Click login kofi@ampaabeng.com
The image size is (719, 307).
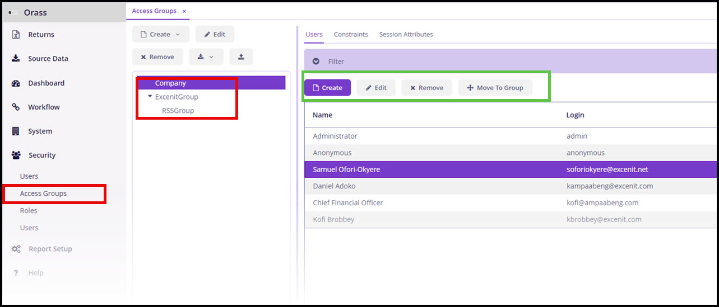tap(602, 203)
